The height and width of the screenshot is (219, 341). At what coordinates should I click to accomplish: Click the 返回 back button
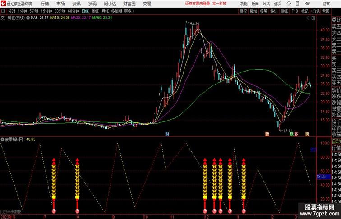coord(326,11)
